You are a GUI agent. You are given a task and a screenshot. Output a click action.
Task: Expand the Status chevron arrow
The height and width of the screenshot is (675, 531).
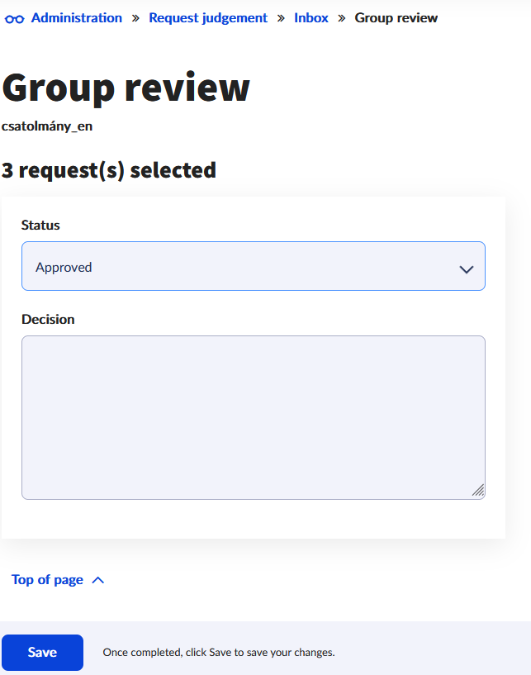tap(467, 269)
